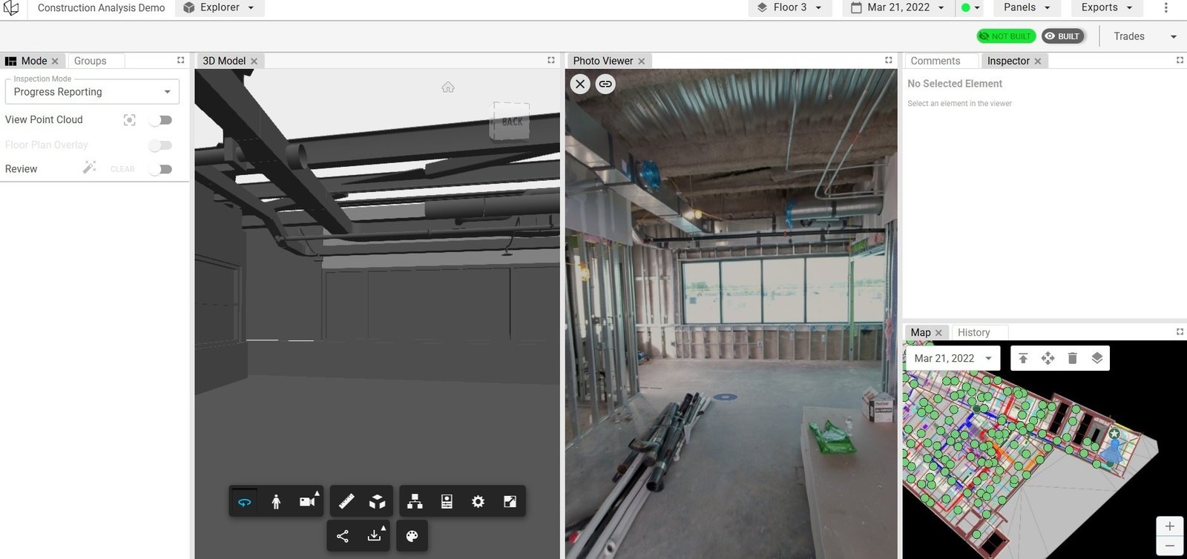This screenshot has height=559, width=1187.
Task: Open the Inspection Mode dropdown
Action: pos(92,92)
